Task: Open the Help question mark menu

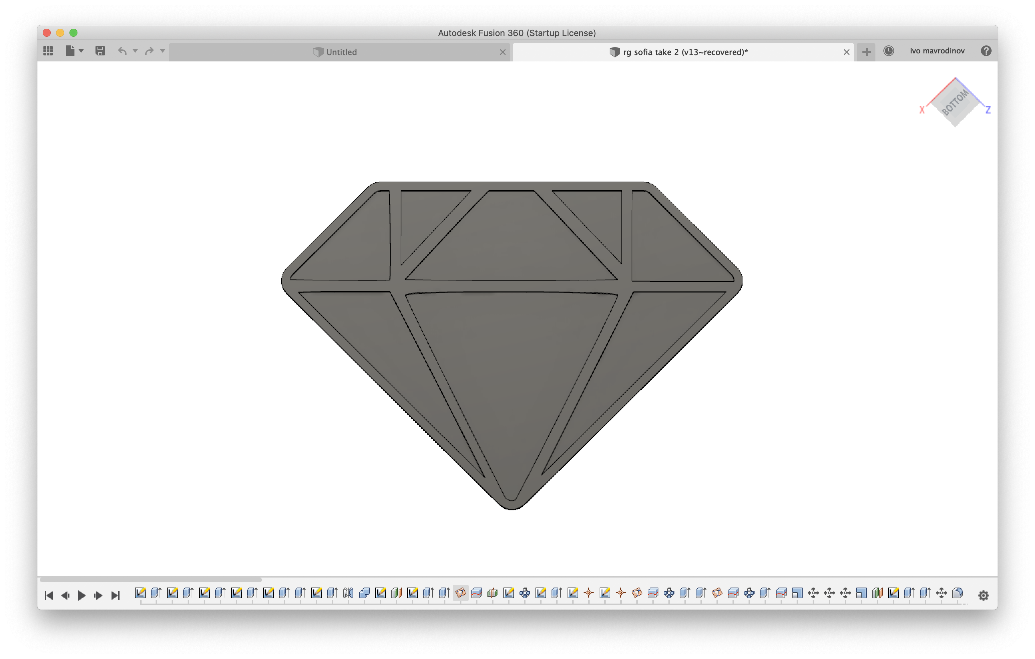Action: point(986,51)
